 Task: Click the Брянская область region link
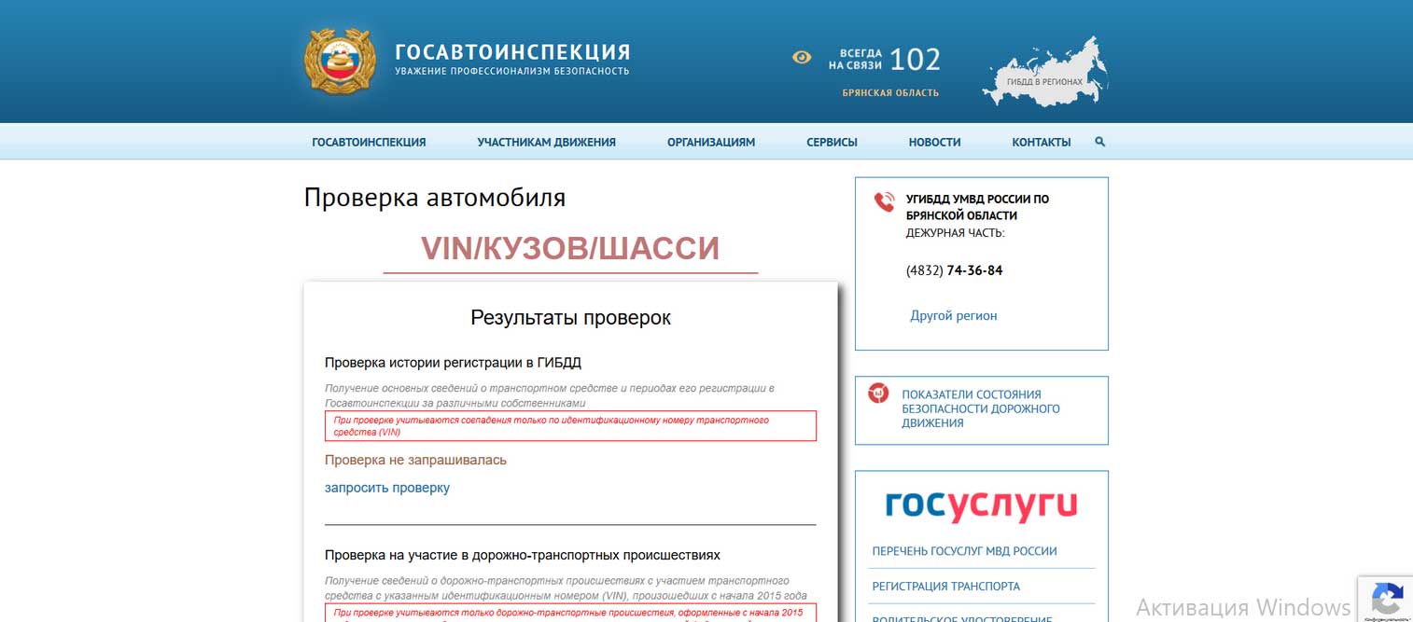click(x=890, y=93)
